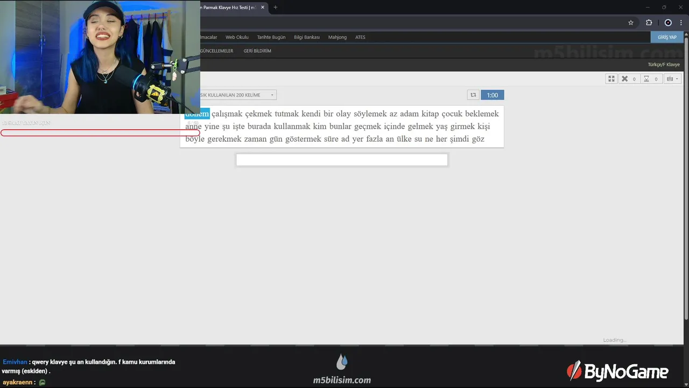
Task: Click the word beklemek in the text
Action: 482,114
